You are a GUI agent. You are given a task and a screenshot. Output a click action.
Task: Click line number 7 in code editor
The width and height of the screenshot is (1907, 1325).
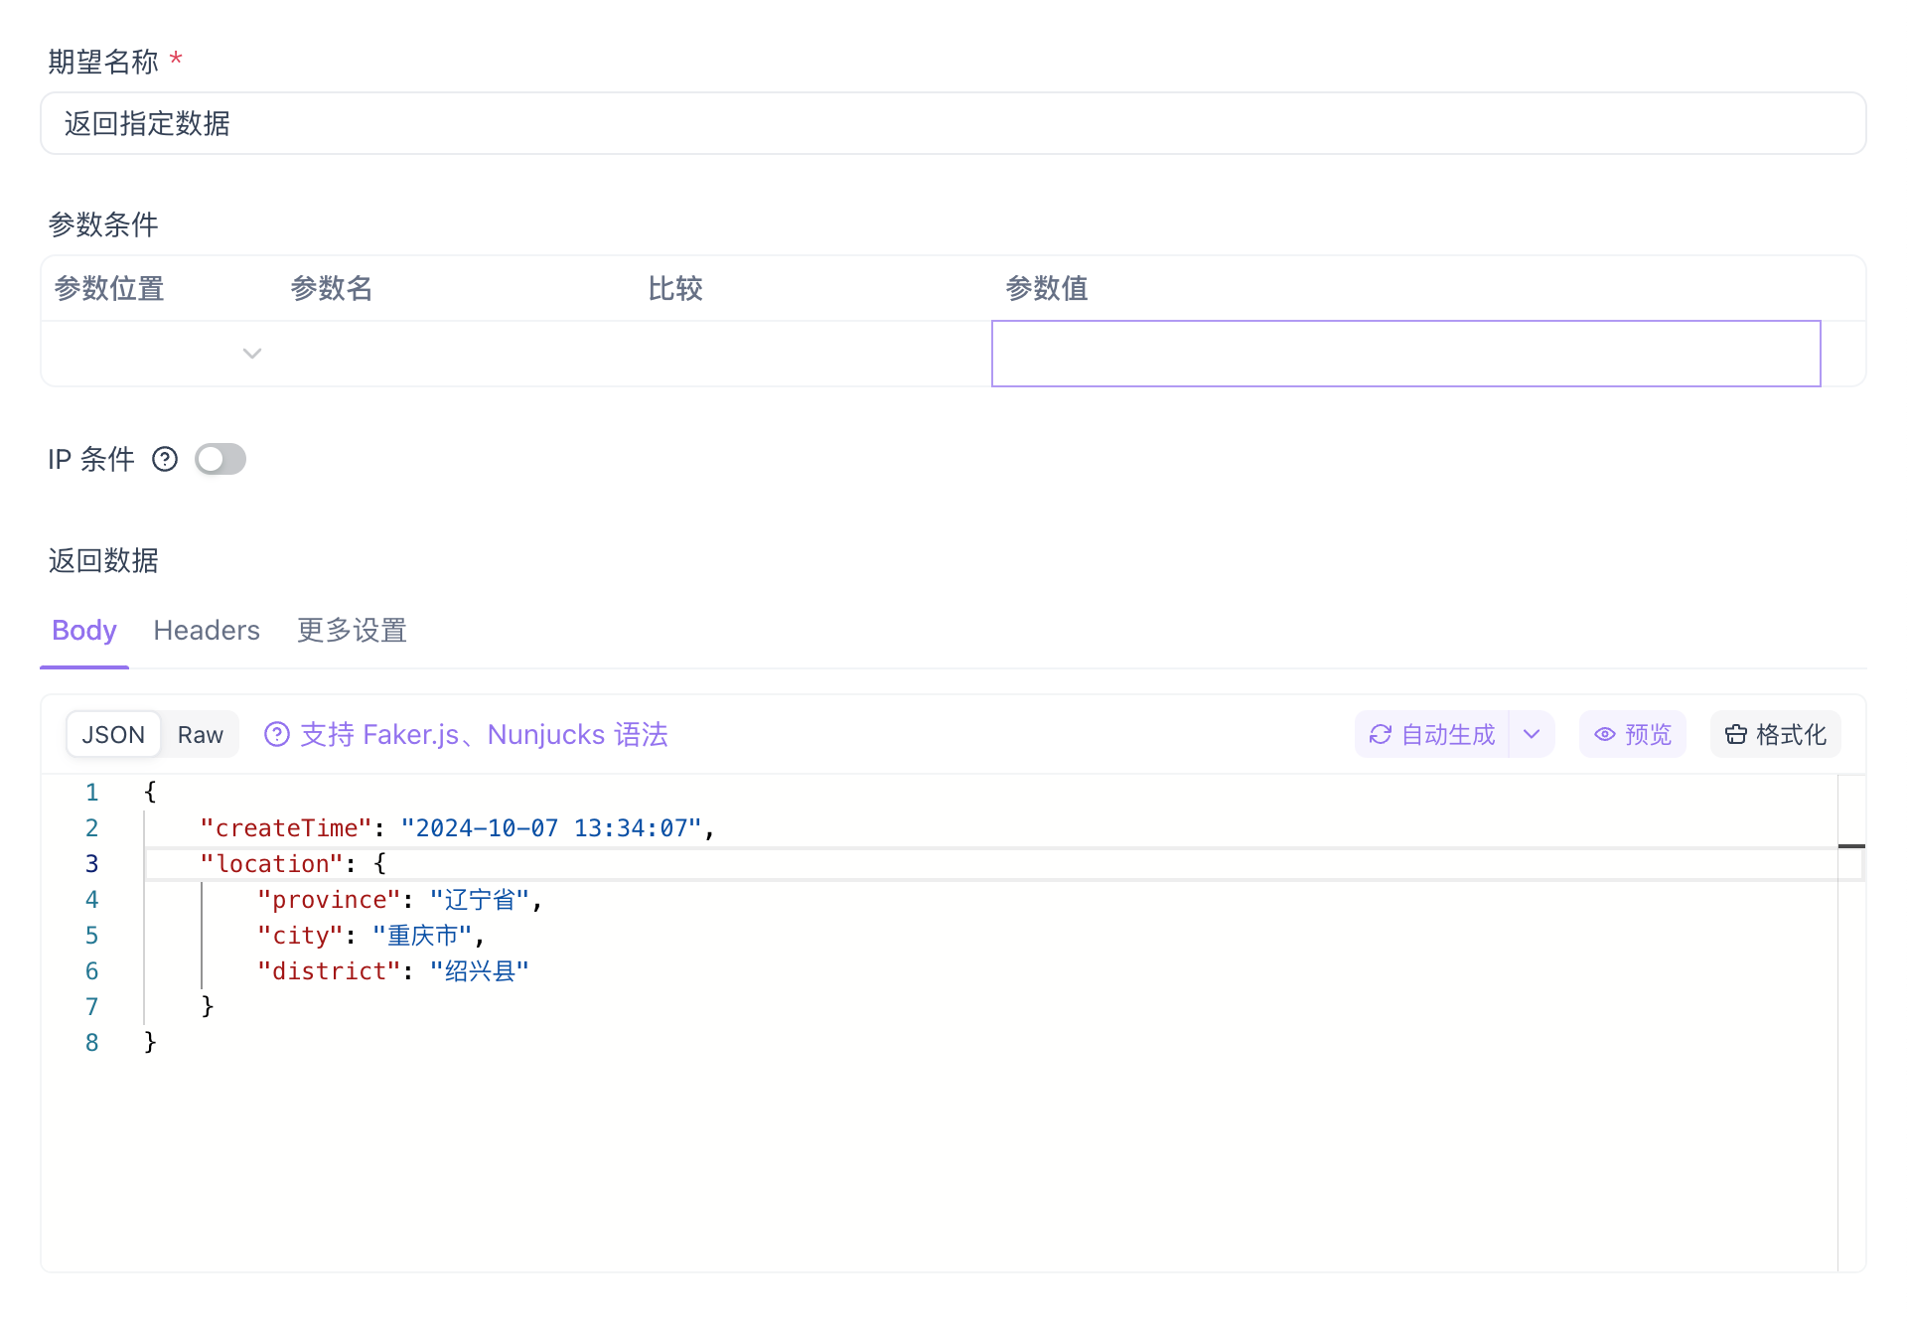91,1006
